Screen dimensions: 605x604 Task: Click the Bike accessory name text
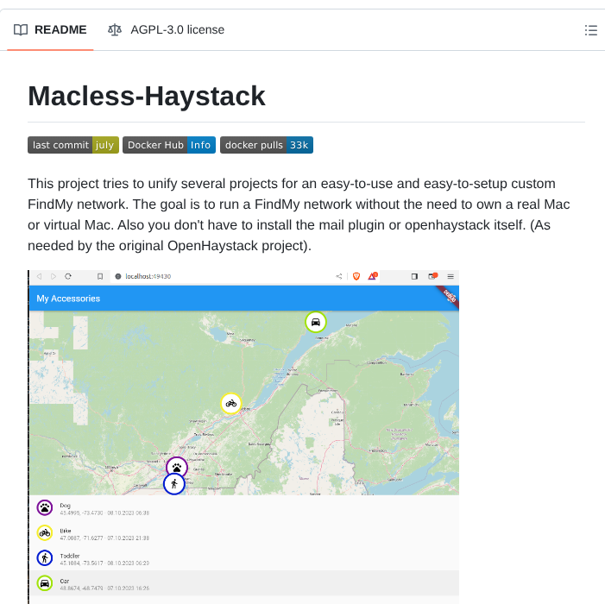66,531
